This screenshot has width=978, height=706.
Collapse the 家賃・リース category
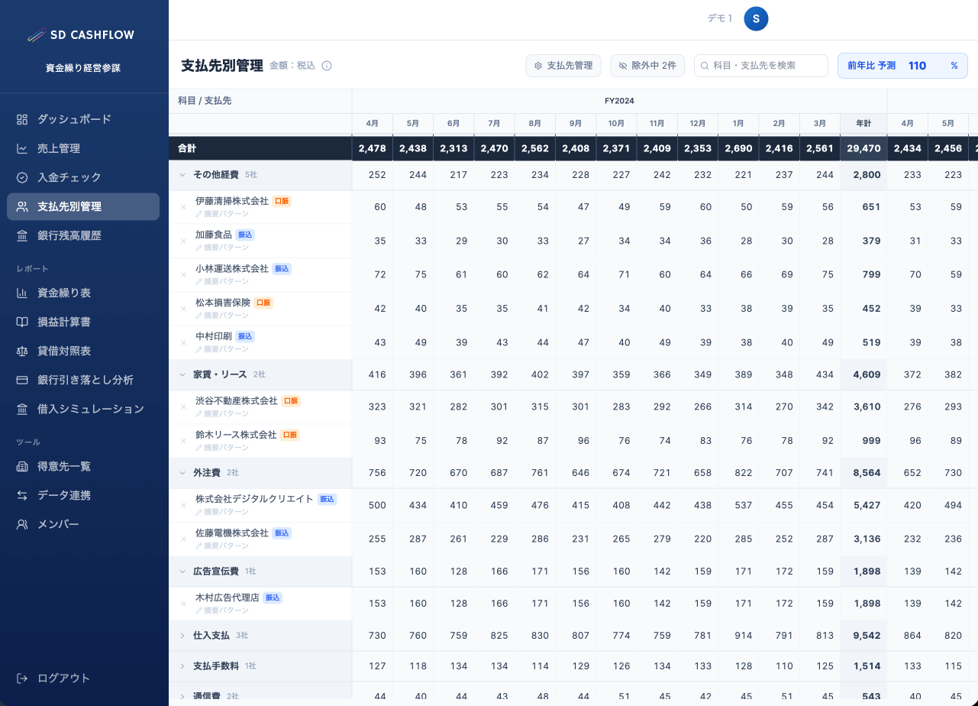(x=182, y=374)
